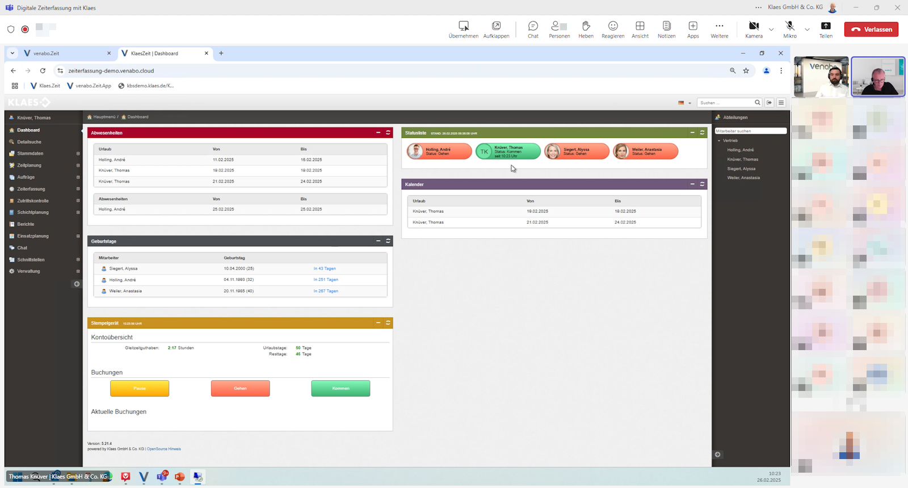Minimize the Kalender panel
The width and height of the screenshot is (908, 488).
pos(692,184)
